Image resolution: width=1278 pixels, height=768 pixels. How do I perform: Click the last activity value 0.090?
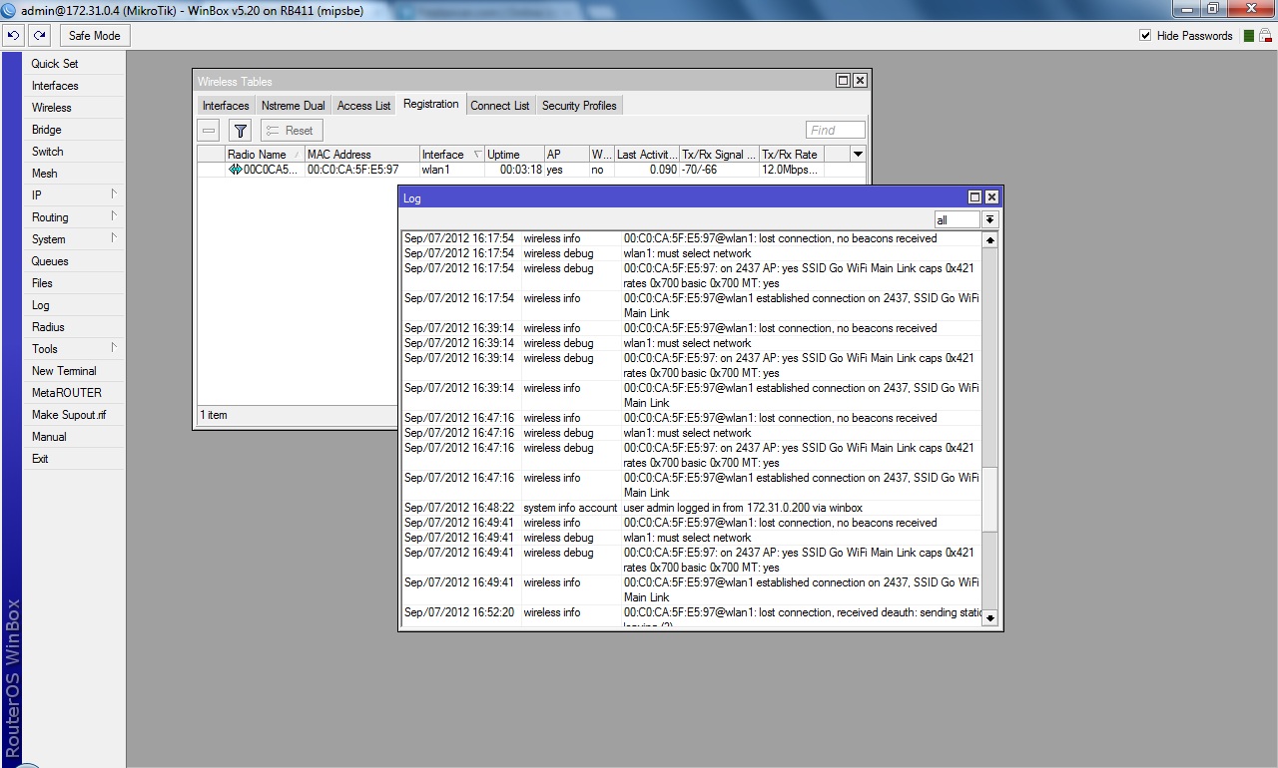coord(662,170)
